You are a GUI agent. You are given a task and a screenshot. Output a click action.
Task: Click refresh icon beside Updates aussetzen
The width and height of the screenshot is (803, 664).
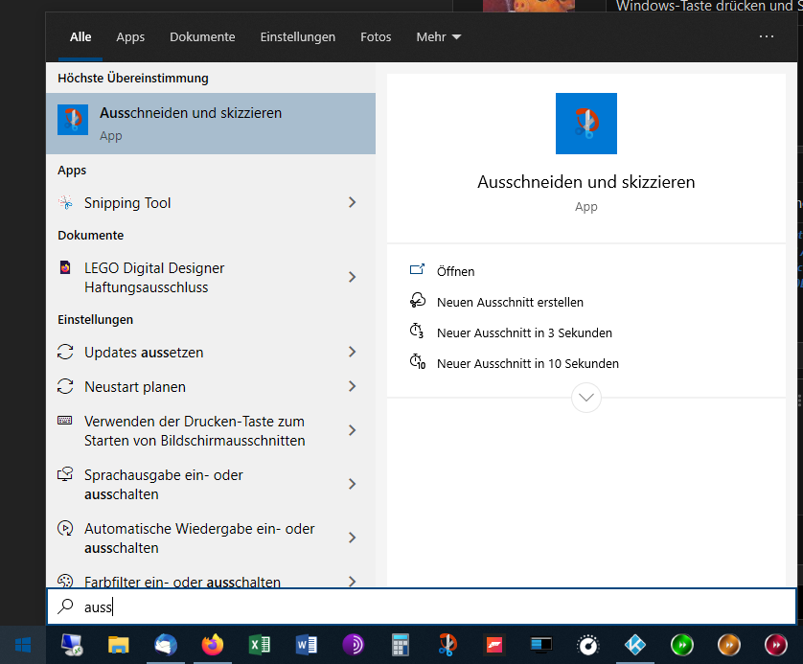[65, 353]
